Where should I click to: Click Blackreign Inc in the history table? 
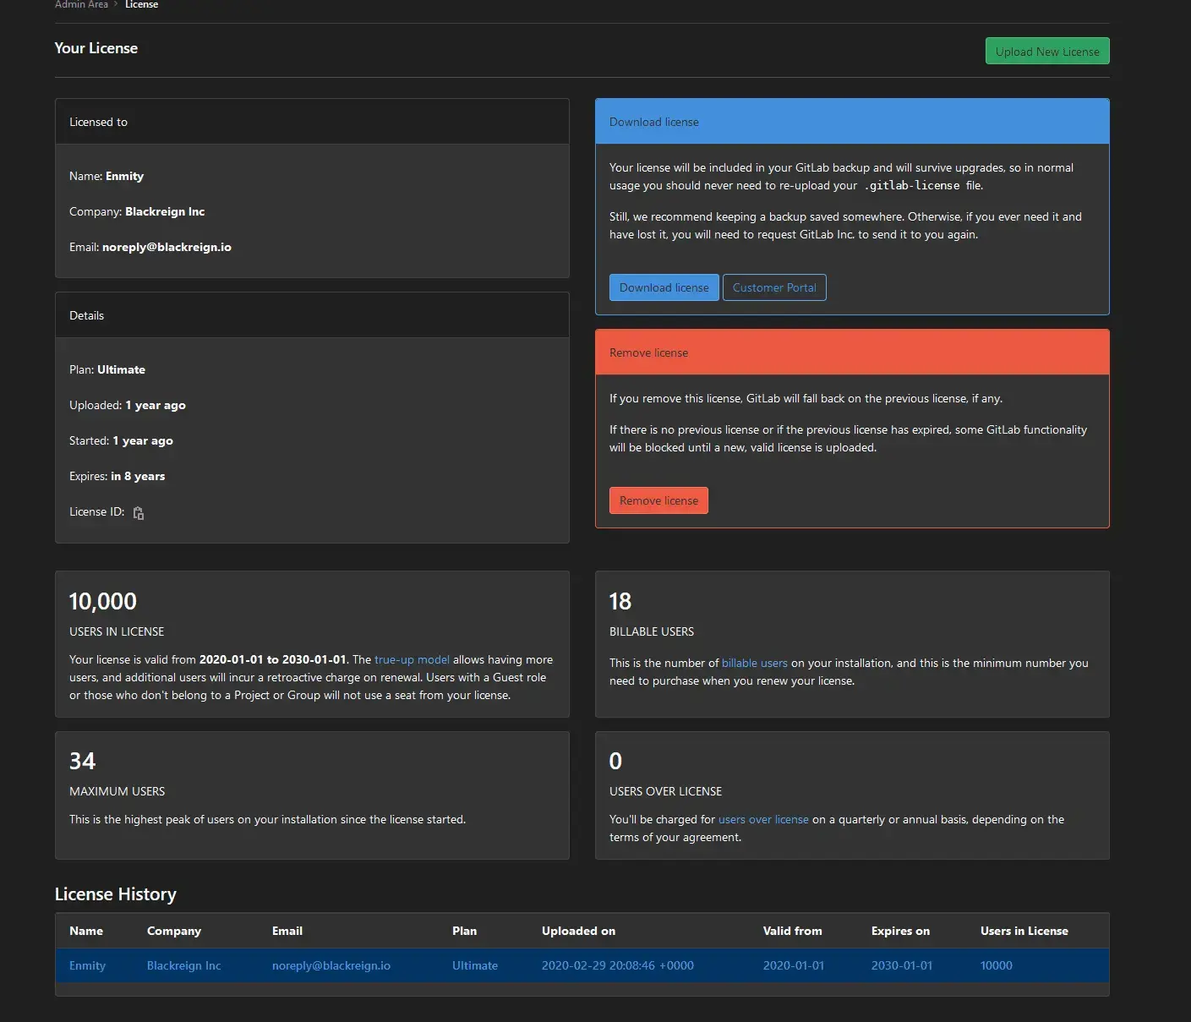tap(183, 965)
